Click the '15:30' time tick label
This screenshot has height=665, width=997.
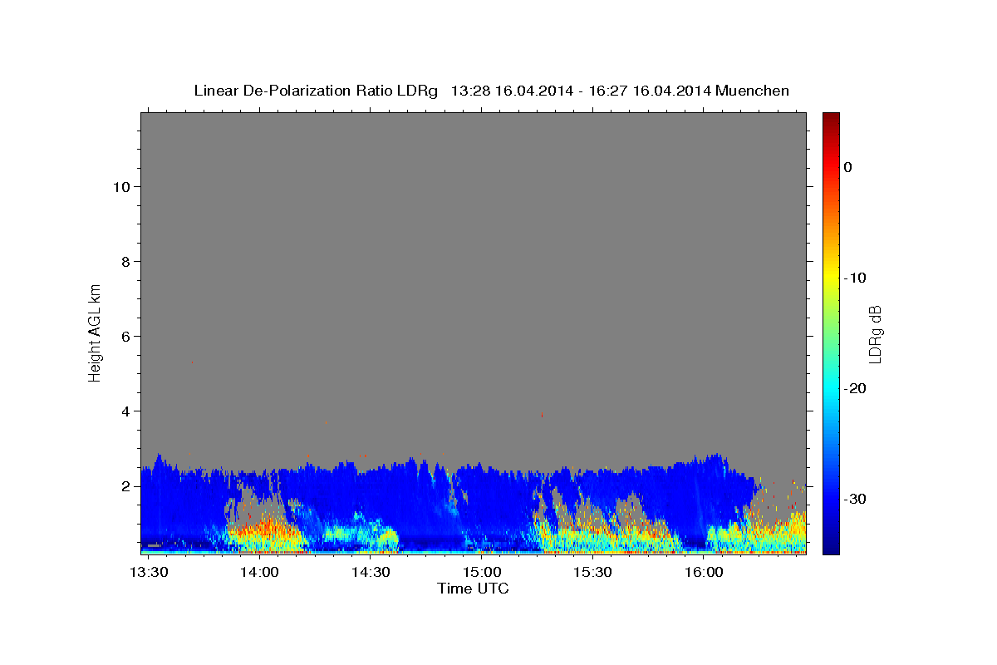(592, 572)
